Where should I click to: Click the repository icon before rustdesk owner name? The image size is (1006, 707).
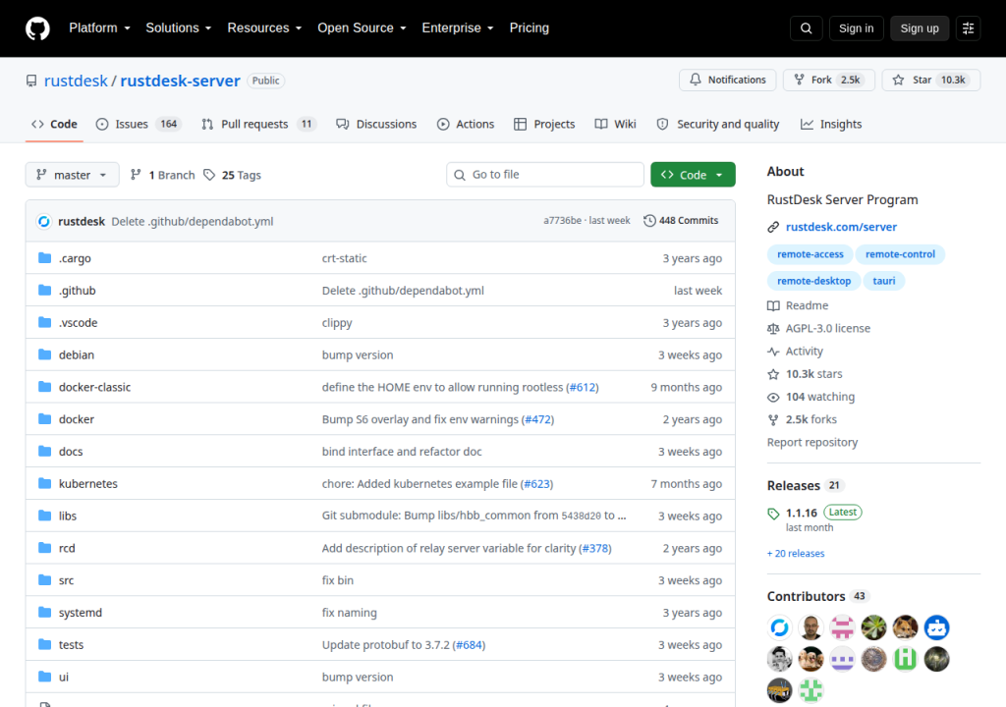click(x=30, y=81)
